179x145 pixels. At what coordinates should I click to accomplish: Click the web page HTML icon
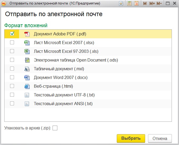(x=27, y=86)
